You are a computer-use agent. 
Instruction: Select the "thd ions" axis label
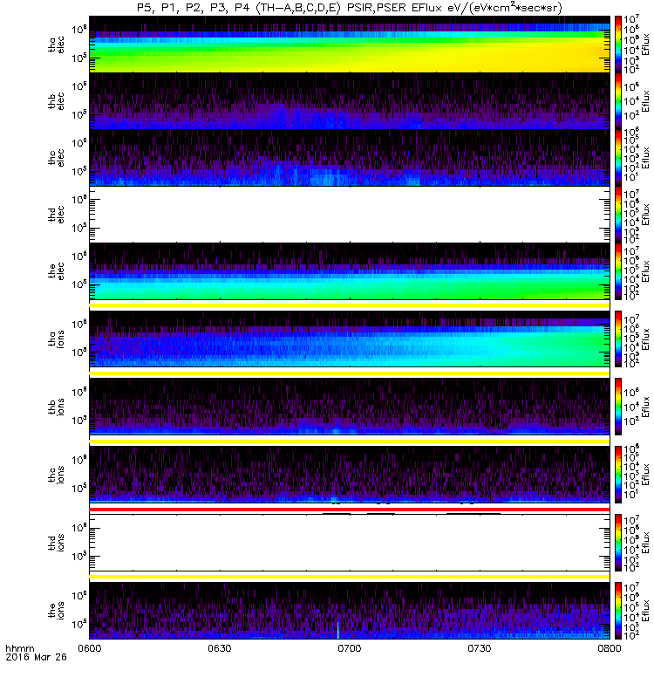coord(56,543)
